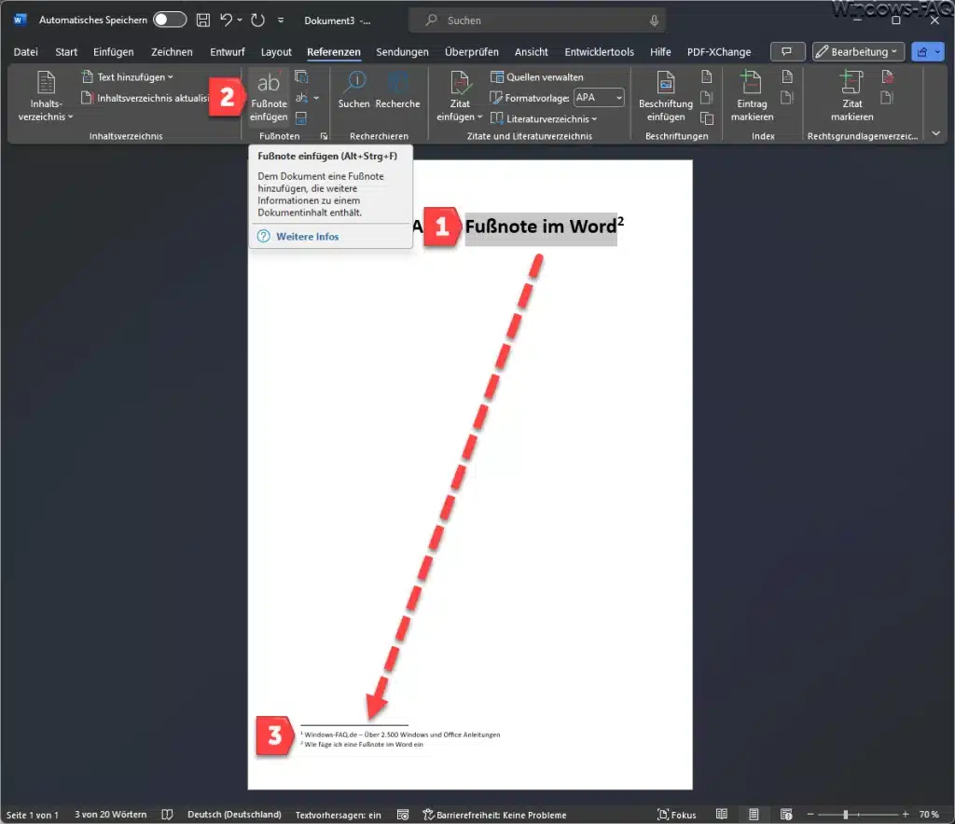Open the undo history dropdown arrow

coord(240,21)
